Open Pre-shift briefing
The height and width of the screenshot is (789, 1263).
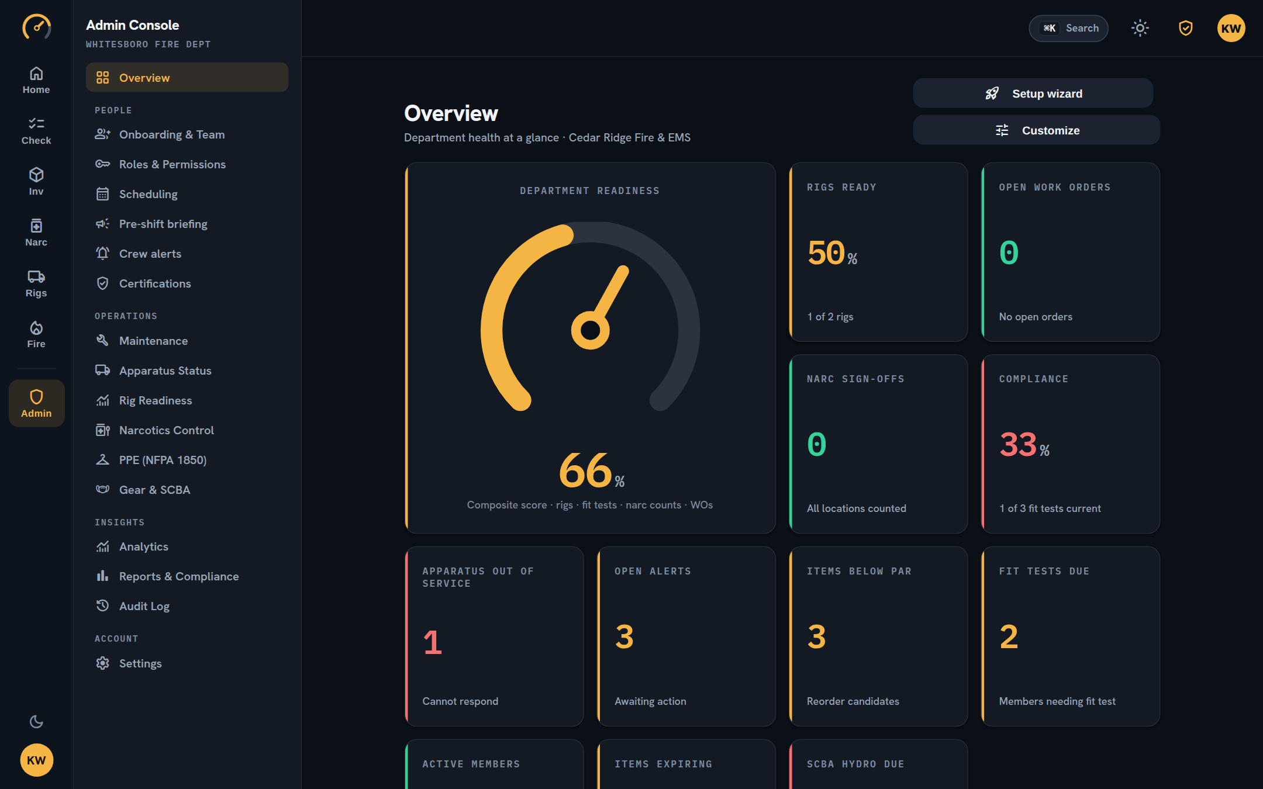pyautogui.click(x=187, y=224)
